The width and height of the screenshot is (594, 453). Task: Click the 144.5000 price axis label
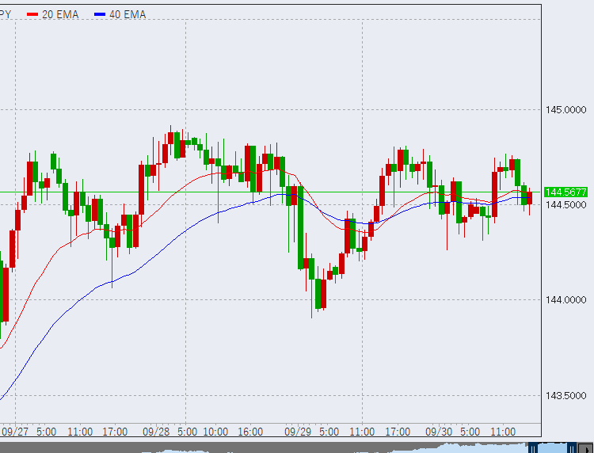[566, 205]
